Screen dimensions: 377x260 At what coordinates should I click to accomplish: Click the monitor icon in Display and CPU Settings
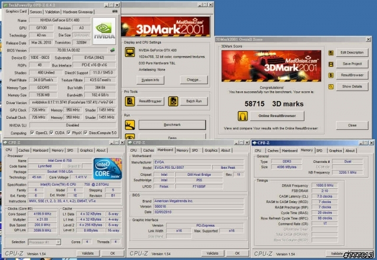(130, 52)
